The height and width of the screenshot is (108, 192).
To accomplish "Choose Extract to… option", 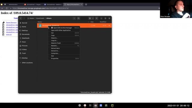I will (64, 51).
